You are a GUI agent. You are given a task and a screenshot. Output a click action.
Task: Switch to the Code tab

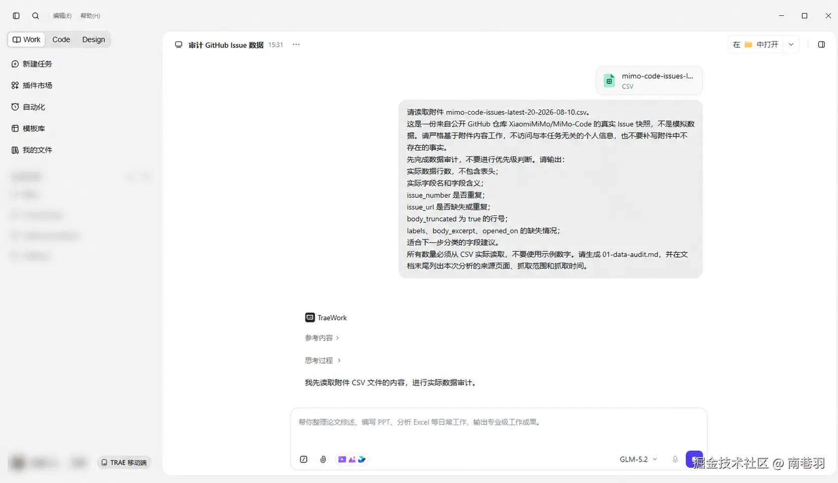61,40
